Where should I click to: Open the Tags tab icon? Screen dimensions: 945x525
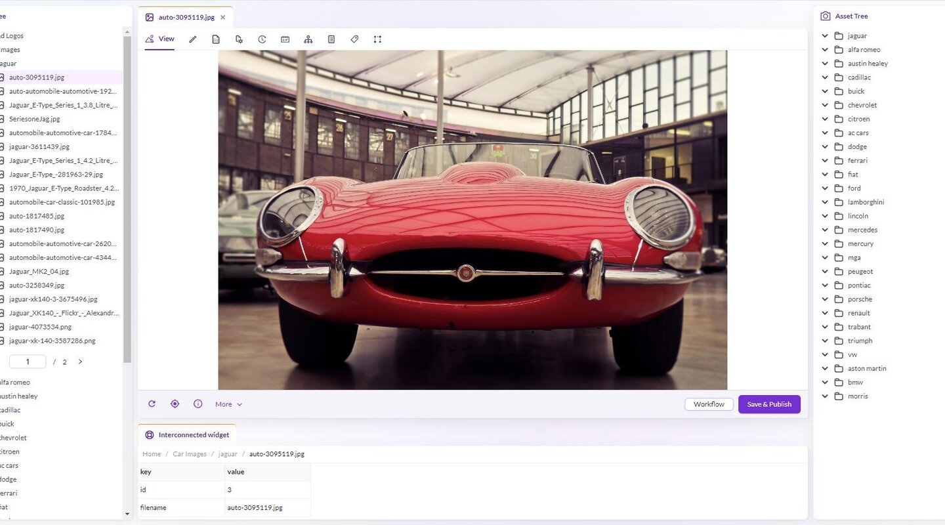tap(354, 39)
